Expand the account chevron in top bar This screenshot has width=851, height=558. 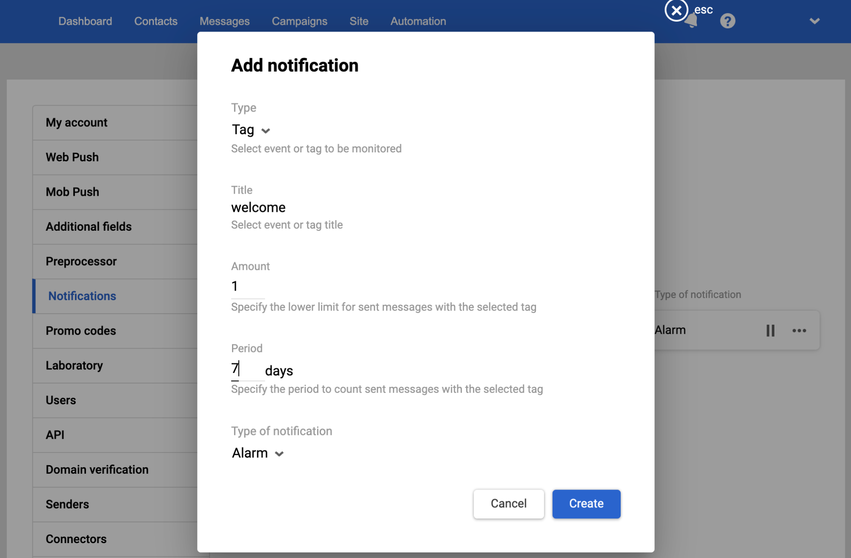coord(814,21)
